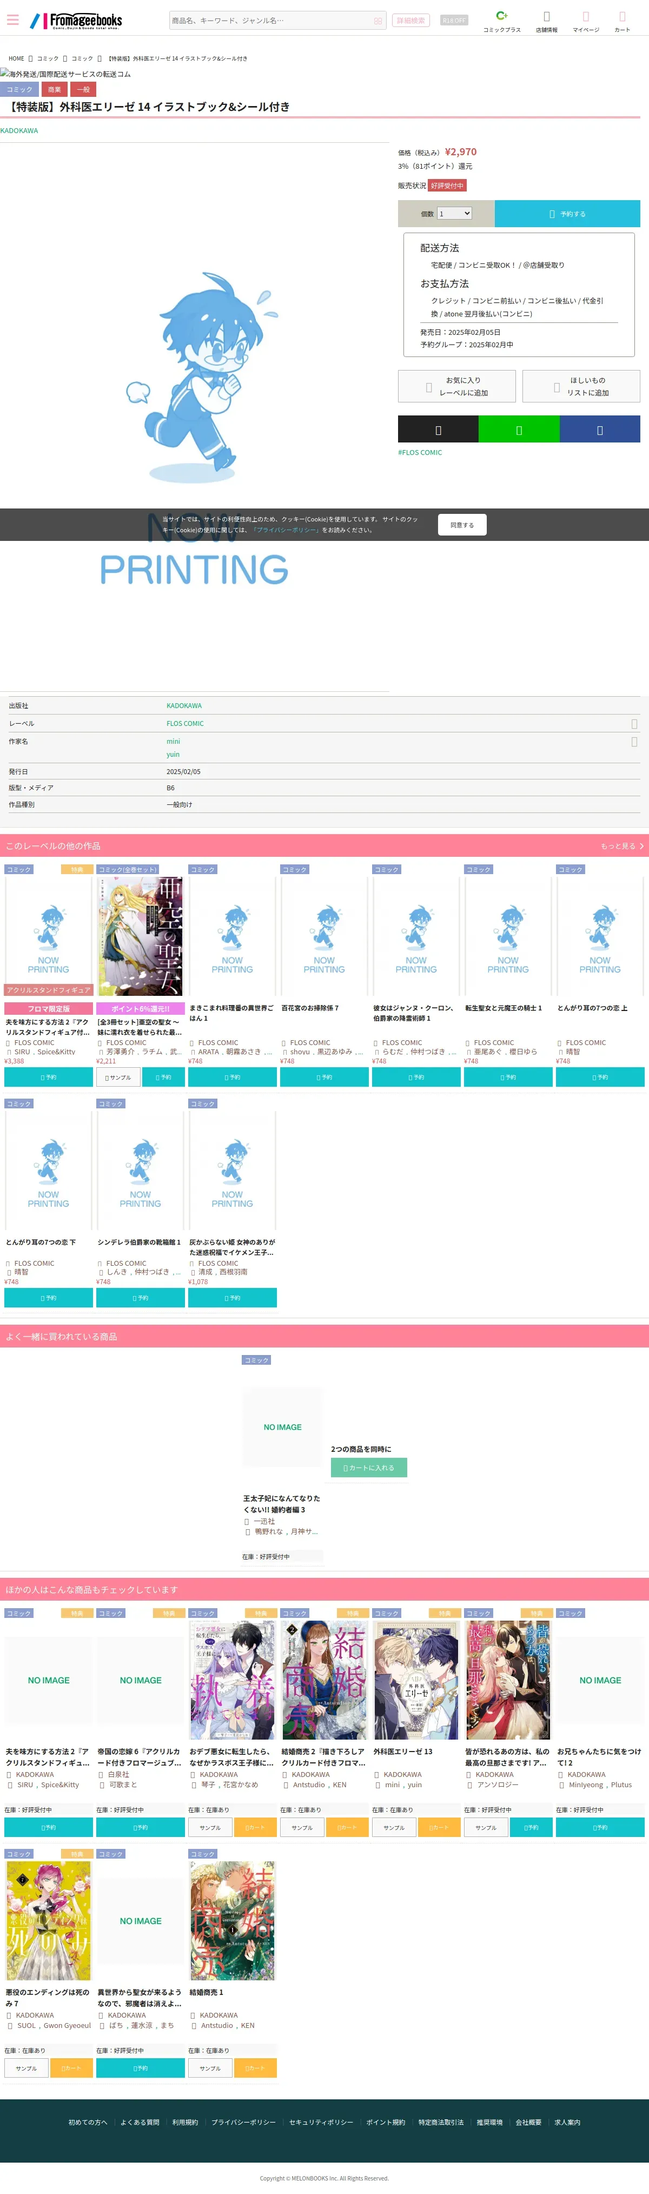Select the 商業 tag
The height and width of the screenshot is (2194, 649).
pyautogui.click(x=55, y=89)
